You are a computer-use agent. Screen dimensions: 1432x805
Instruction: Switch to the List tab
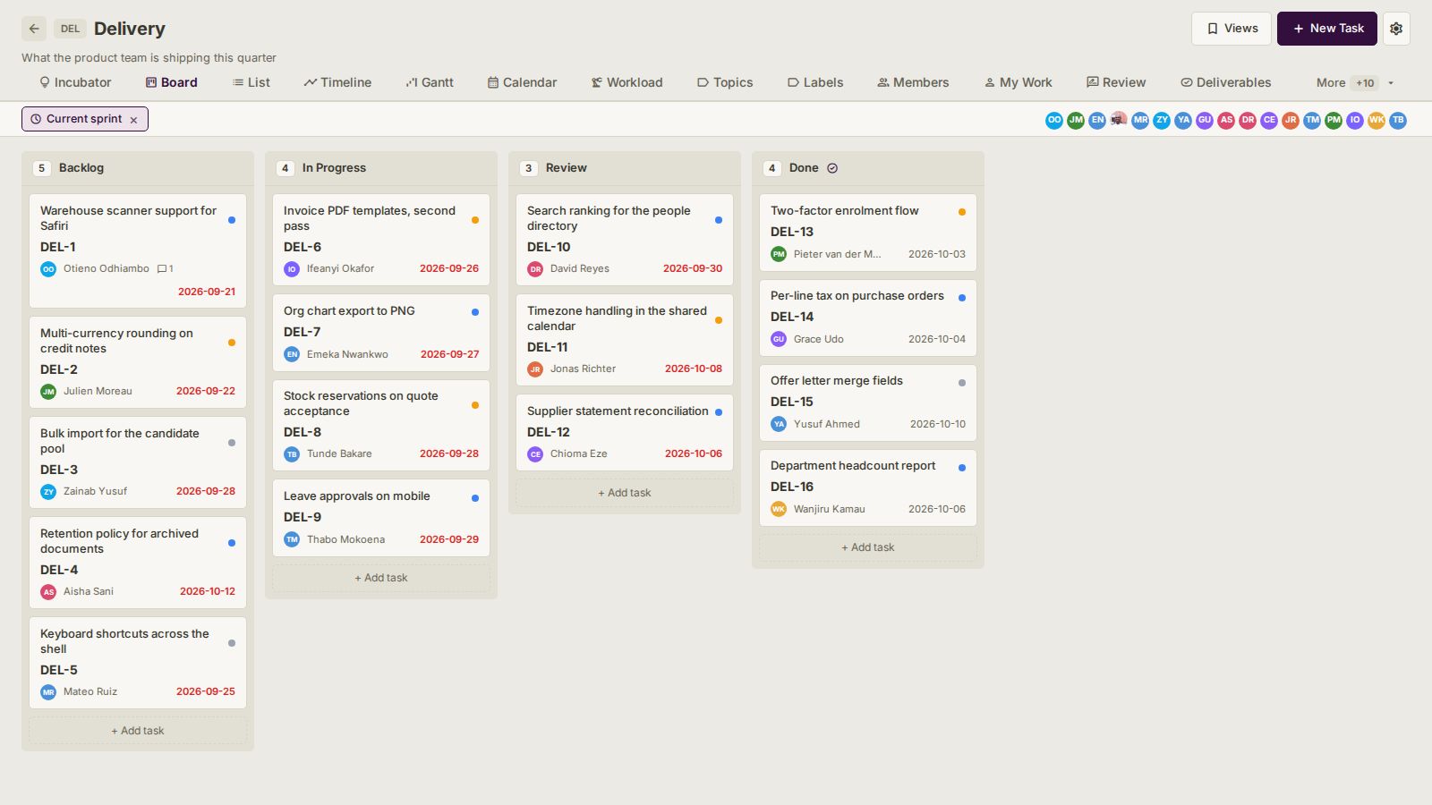251,82
